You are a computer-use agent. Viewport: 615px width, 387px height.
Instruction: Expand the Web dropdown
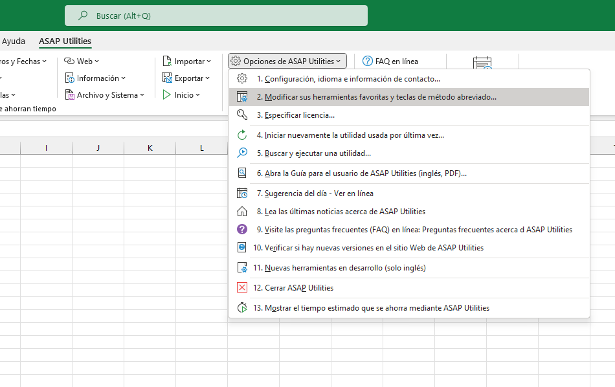97,61
